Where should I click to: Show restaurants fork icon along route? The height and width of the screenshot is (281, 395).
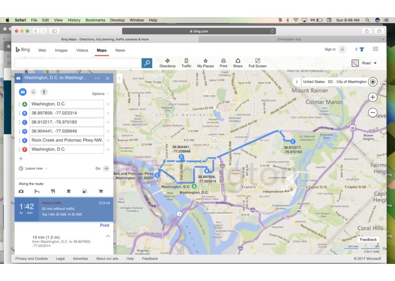coord(53,191)
